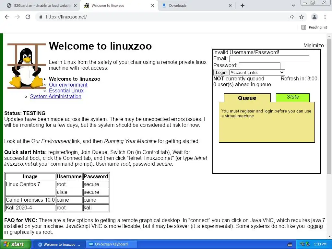Go back using browser back arrow

7,17
